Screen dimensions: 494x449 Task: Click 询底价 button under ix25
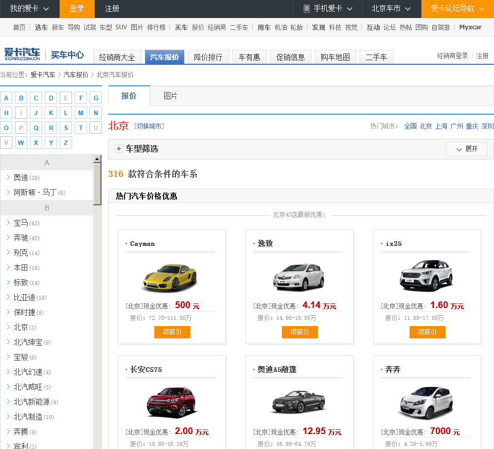tap(427, 332)
